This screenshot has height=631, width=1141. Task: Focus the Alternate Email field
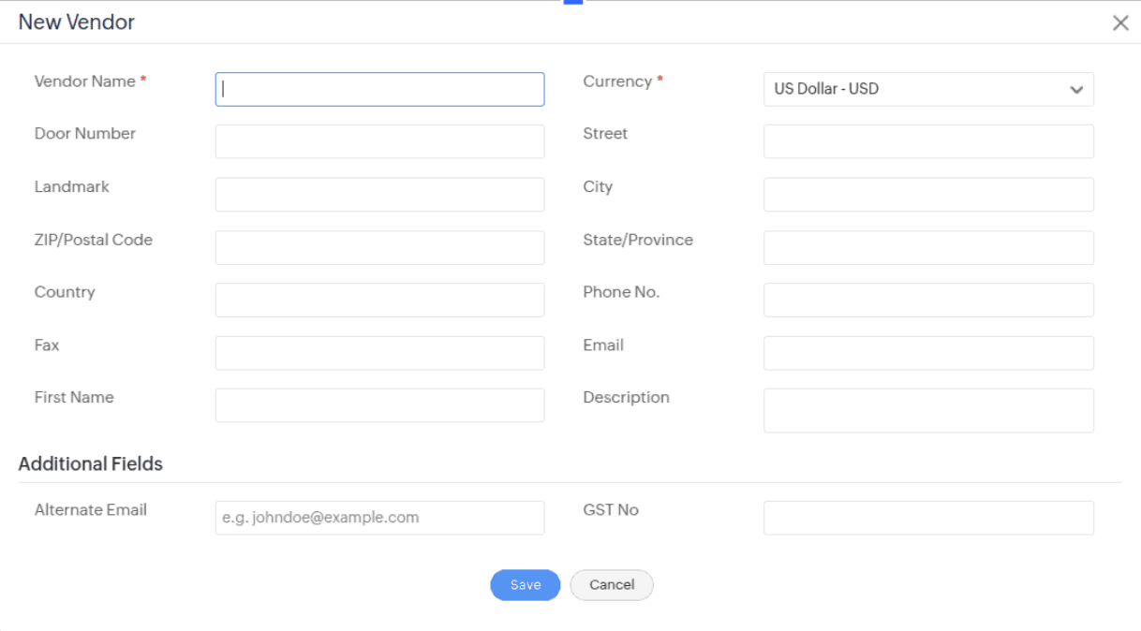pos(379,518)
